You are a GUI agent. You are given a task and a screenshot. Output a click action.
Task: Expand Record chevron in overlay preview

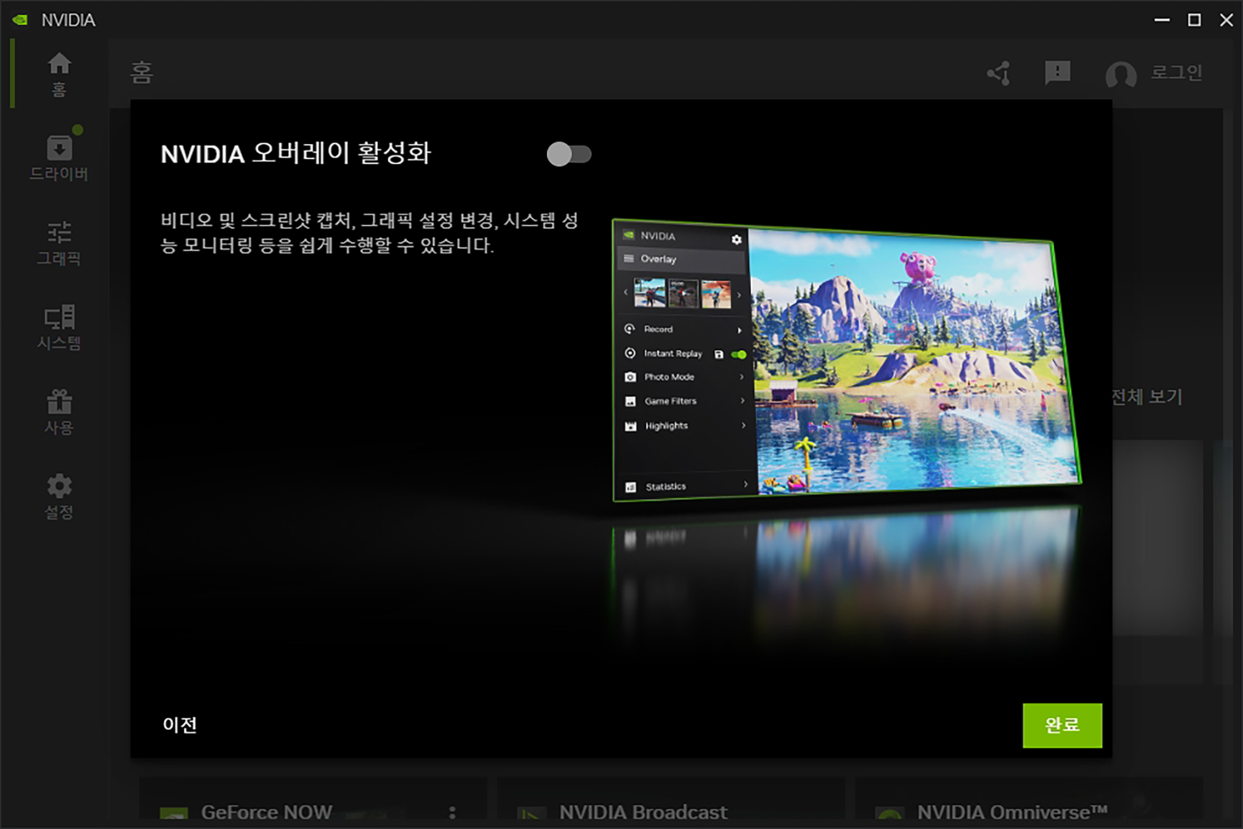click(740, 330)
